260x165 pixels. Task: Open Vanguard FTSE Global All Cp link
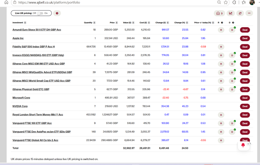(x=35, y=140)
